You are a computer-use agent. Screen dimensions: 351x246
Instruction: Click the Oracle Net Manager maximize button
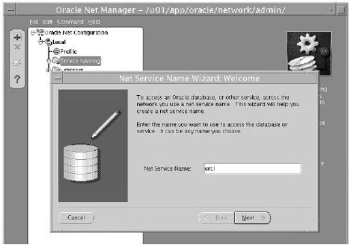pyautogui.click(x=341, y=10)
